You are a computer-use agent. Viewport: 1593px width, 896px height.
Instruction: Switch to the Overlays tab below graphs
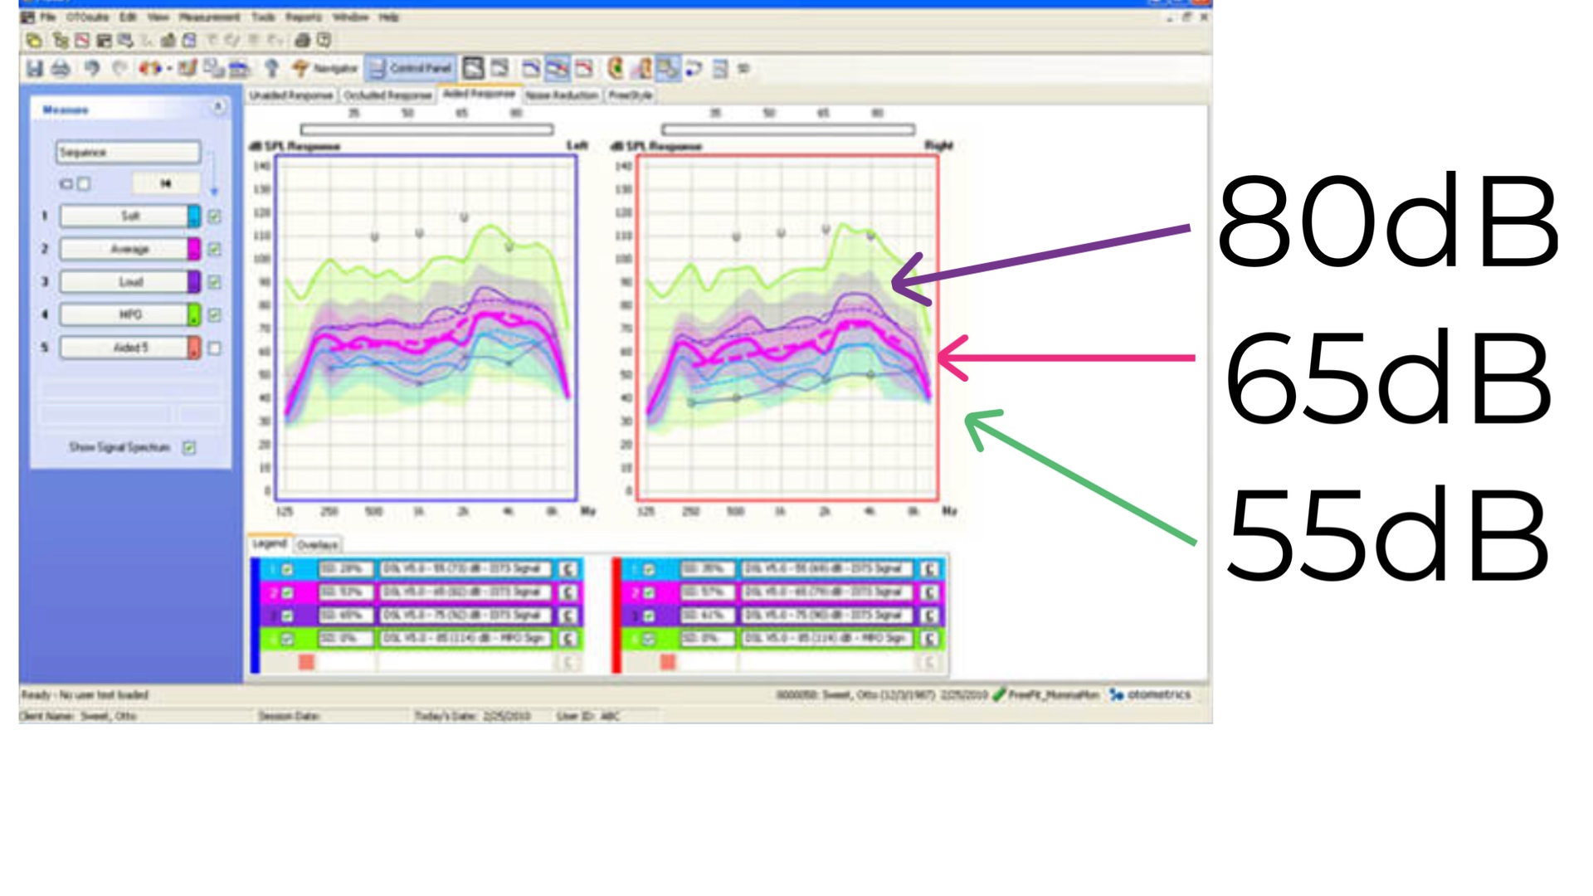click(x=317, y=545)
